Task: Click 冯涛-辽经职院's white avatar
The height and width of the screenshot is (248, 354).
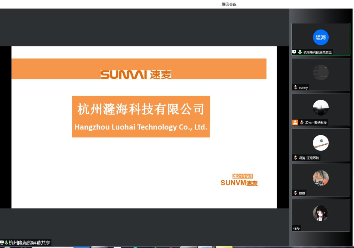Action: [321, 143]
